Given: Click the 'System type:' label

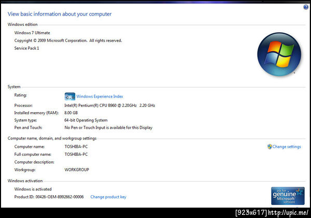Looking at the screenshot, I should pos(25,120).
